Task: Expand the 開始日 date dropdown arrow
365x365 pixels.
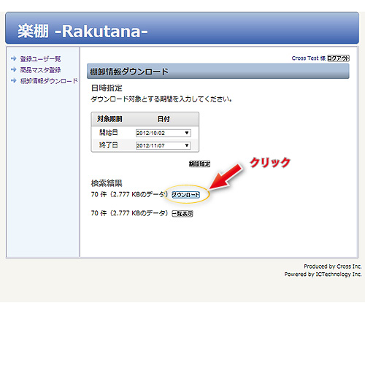Action: pyautogui.click(x=187, y=133)
